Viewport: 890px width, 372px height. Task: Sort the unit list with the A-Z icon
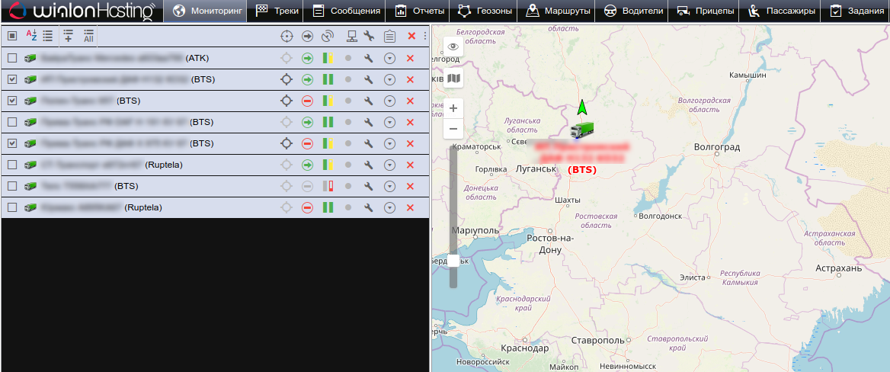pos(31,36)
